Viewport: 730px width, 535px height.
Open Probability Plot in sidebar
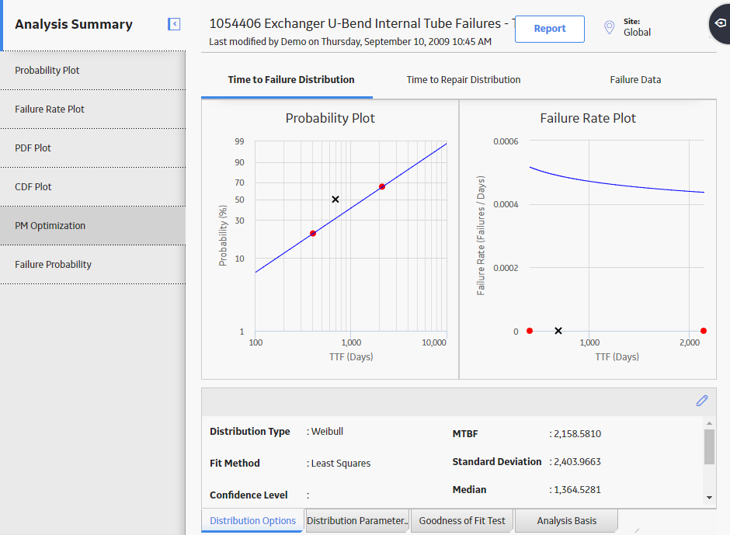coord(92,71)
